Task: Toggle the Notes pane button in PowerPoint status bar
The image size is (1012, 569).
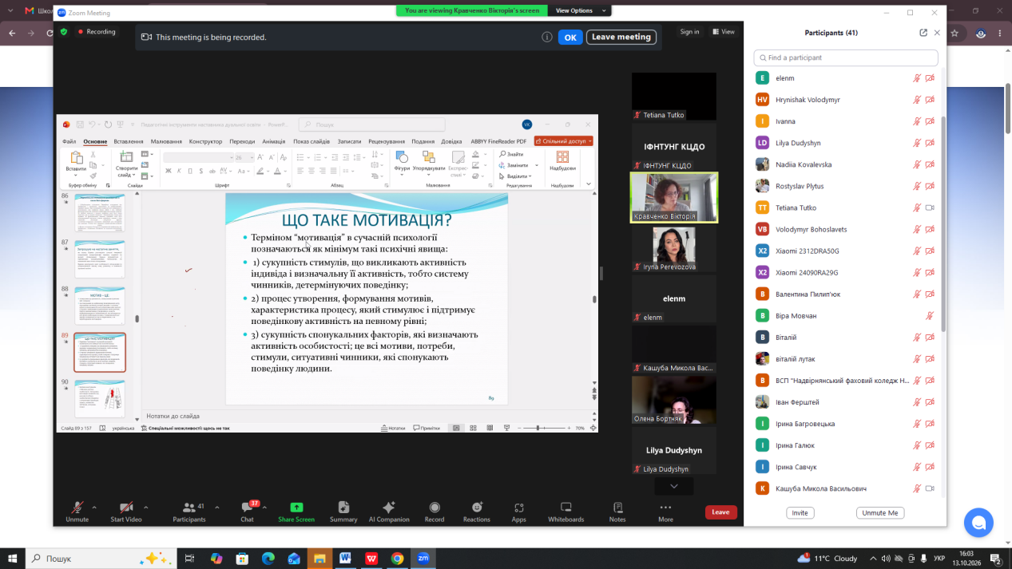Action: tap(392, 428)
